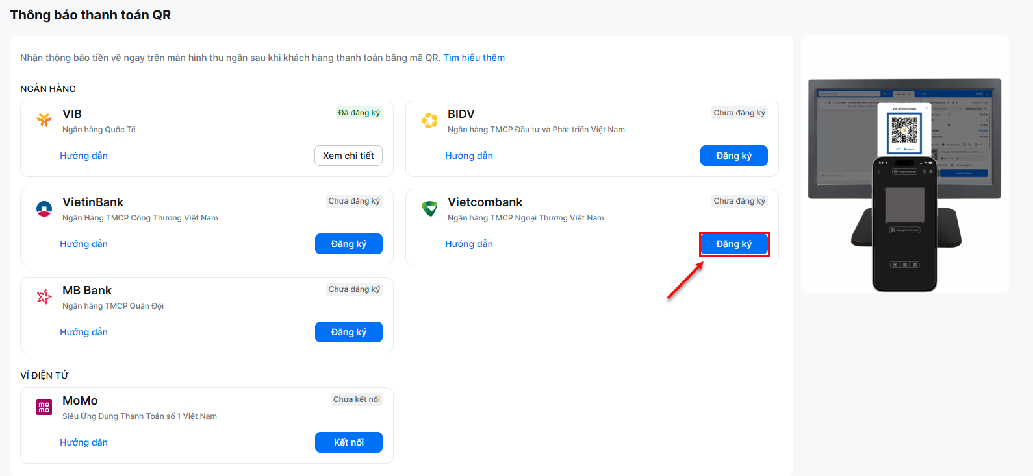Open 'Tìm hiểu thêm' link

tap(474, 58)
